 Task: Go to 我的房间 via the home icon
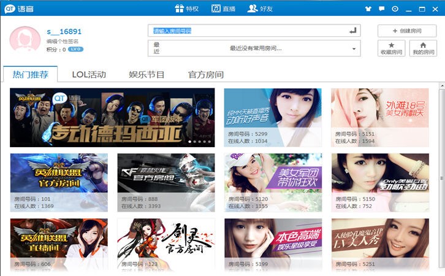[424, 48]
